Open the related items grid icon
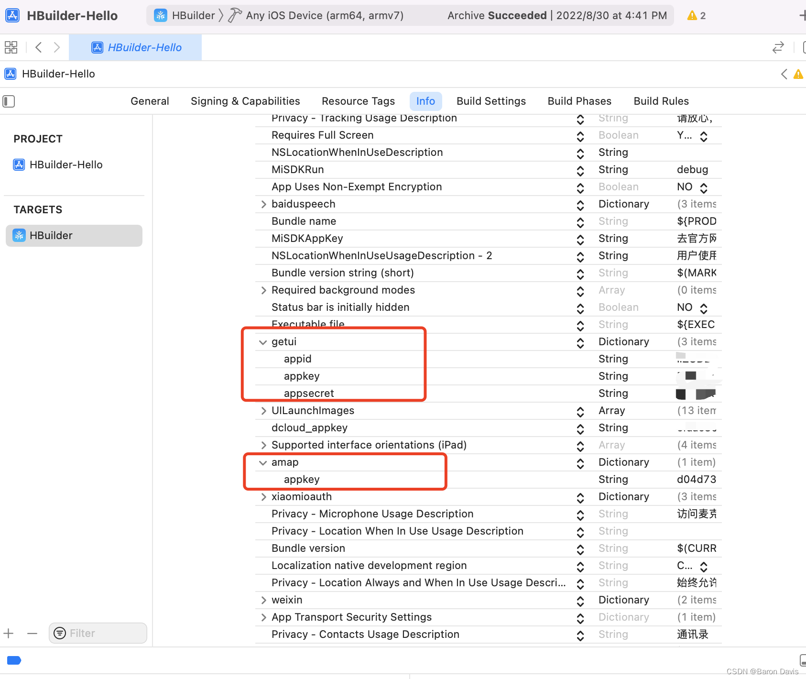The image size is (806, 679). (x=11, y=47)
